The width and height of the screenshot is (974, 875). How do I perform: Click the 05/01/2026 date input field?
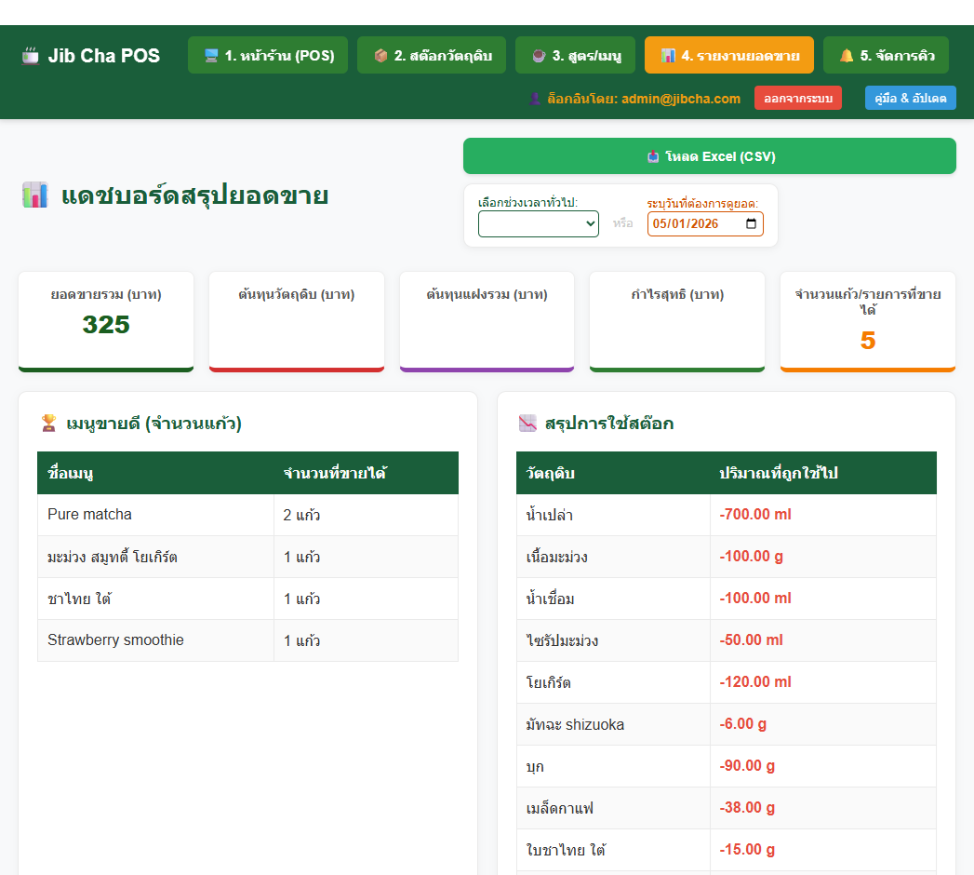(705, 223)
